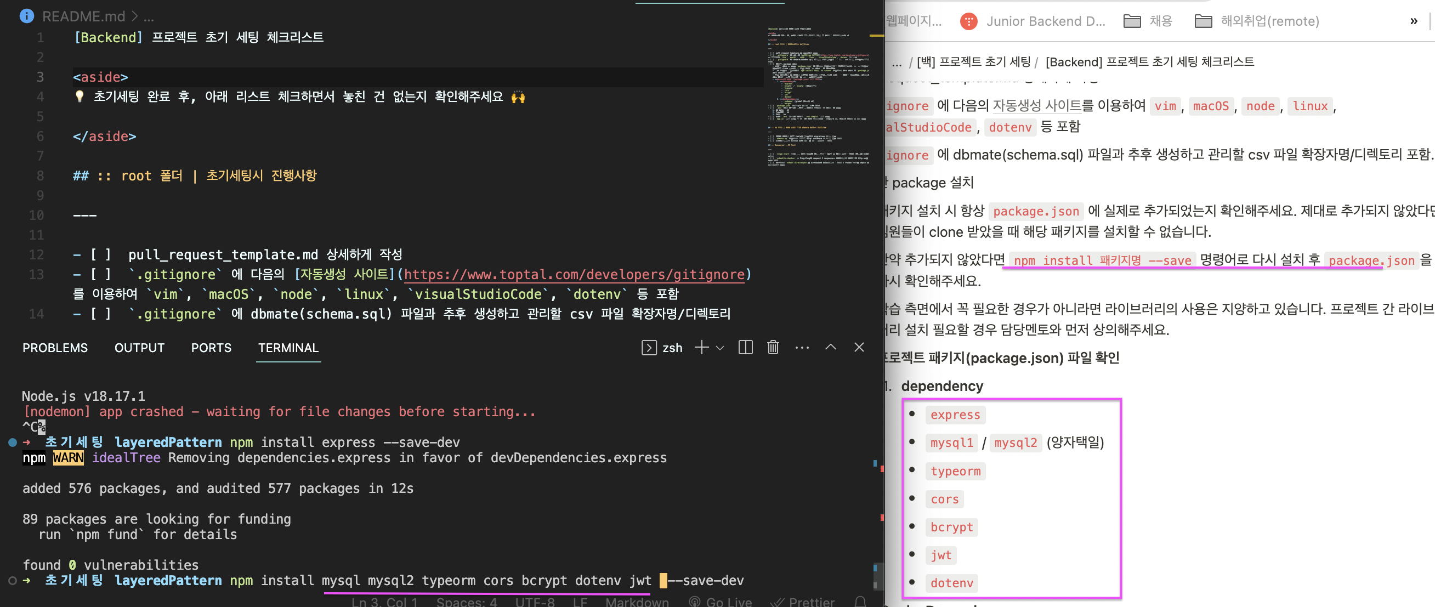Expand the breadcrumb ellipsis in Notion page

tap(897, 63)
